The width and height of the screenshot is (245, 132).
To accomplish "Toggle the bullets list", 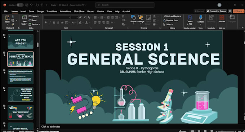I will point(96,17).
